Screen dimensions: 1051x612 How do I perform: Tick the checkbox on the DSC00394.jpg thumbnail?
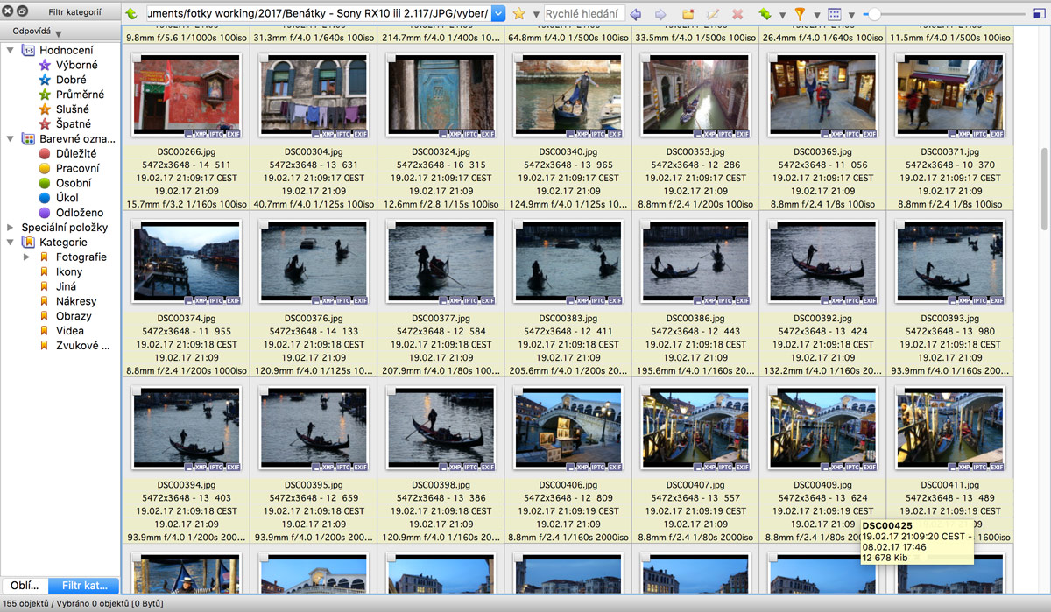[138, 391]
